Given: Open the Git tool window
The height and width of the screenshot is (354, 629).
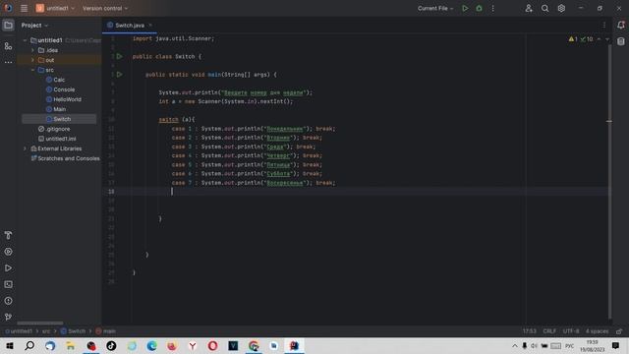Looking at the screenshot, I should pos(8,317).
